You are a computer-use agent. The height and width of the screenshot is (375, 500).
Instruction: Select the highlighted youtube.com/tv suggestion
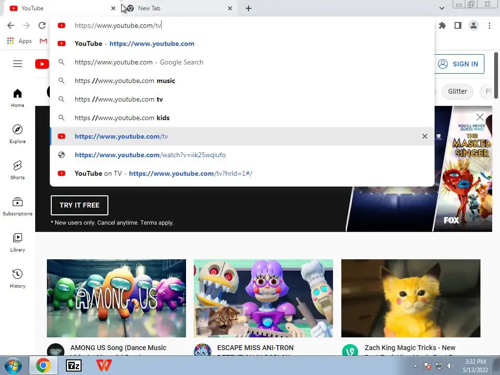pos(242,136)
